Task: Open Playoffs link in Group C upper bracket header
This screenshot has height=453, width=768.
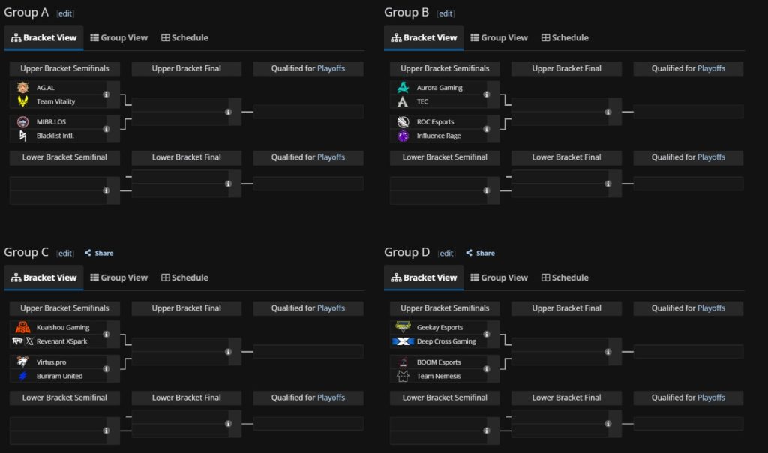Action: (x=331, y=307)
